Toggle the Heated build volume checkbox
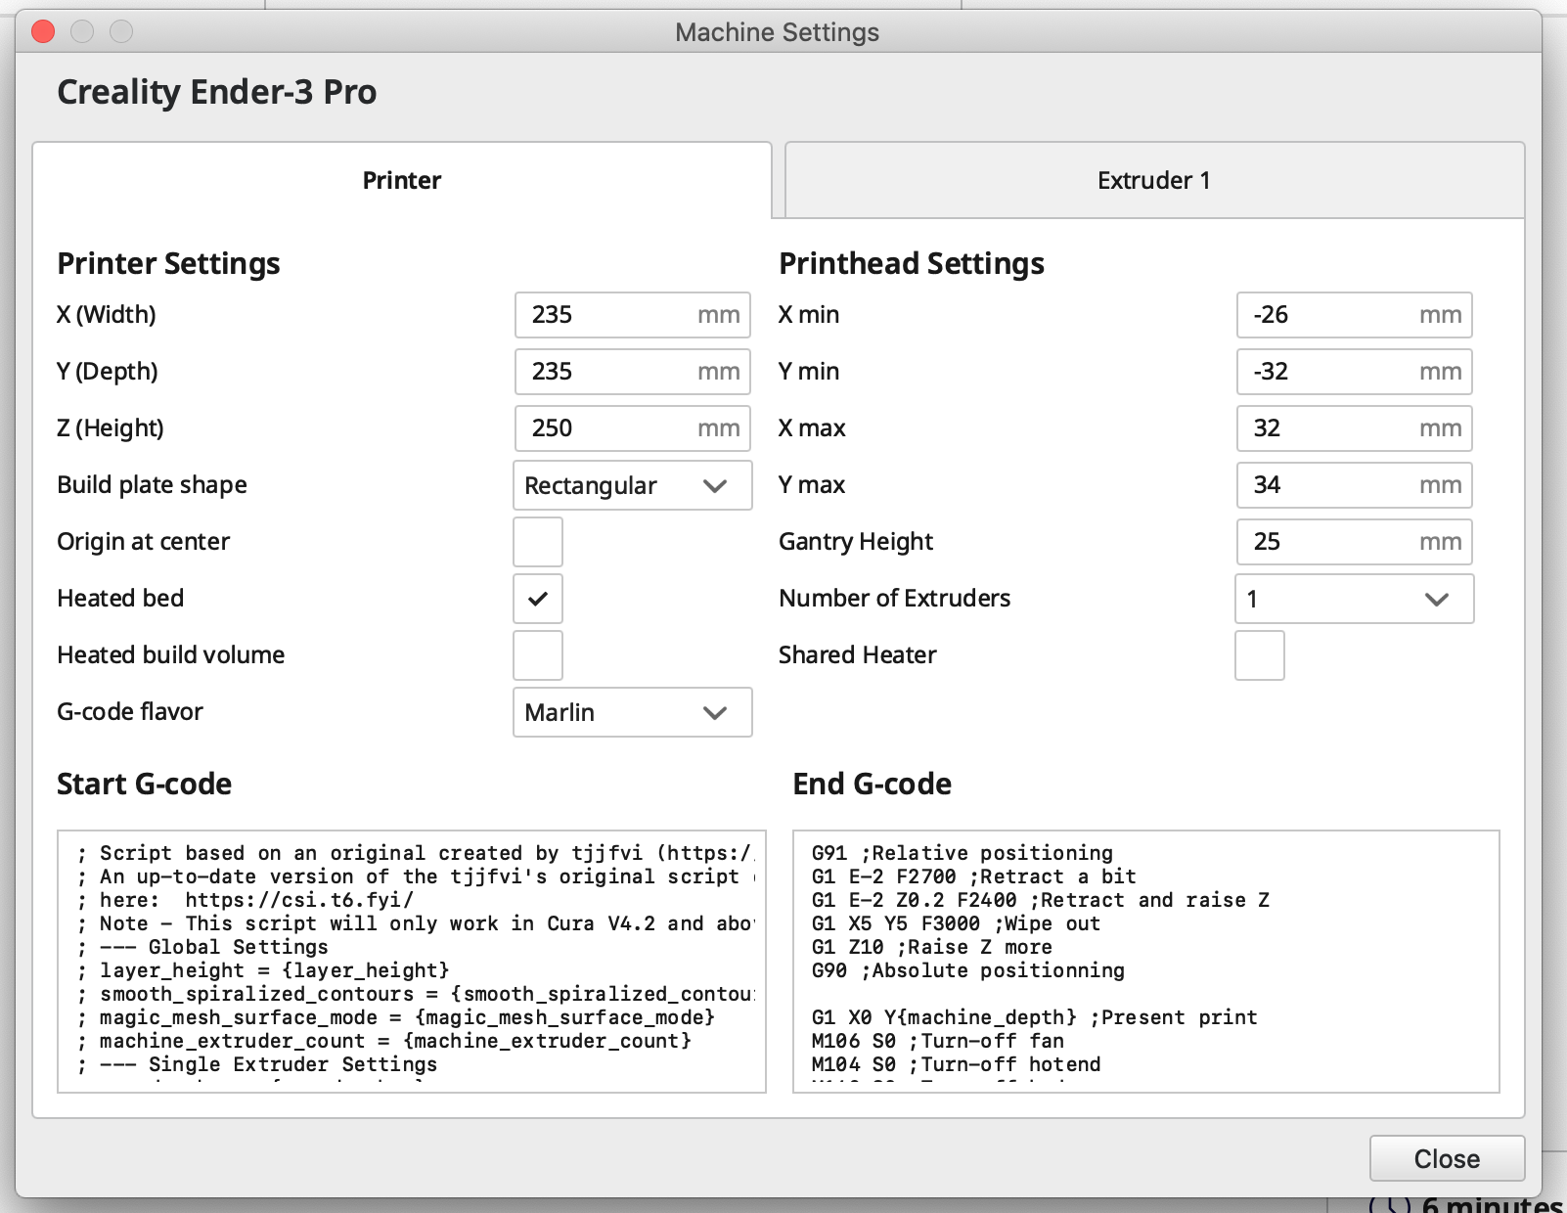This screenshot has height=1213, width=1567. pyautogui.click(x=537, y=655)
